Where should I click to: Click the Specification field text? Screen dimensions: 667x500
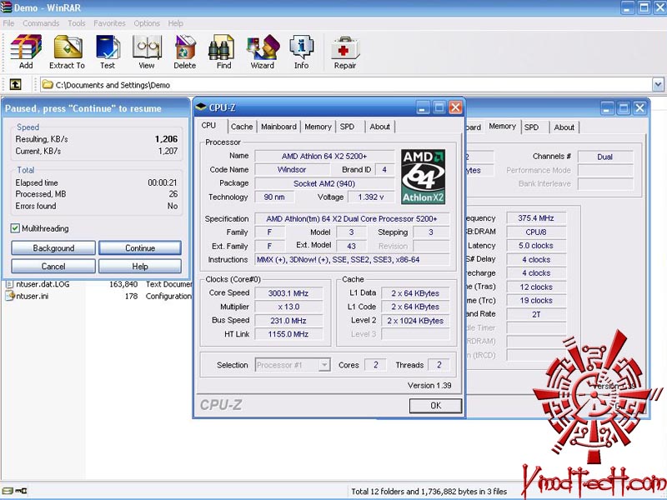coord(352,218)
